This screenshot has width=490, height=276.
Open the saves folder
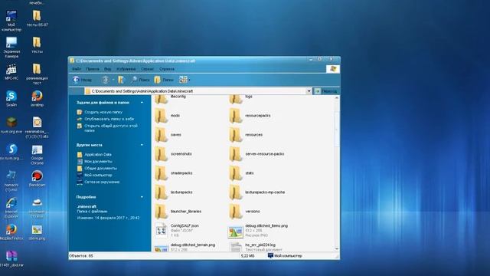pyautogui.click(x=168, y=135)
